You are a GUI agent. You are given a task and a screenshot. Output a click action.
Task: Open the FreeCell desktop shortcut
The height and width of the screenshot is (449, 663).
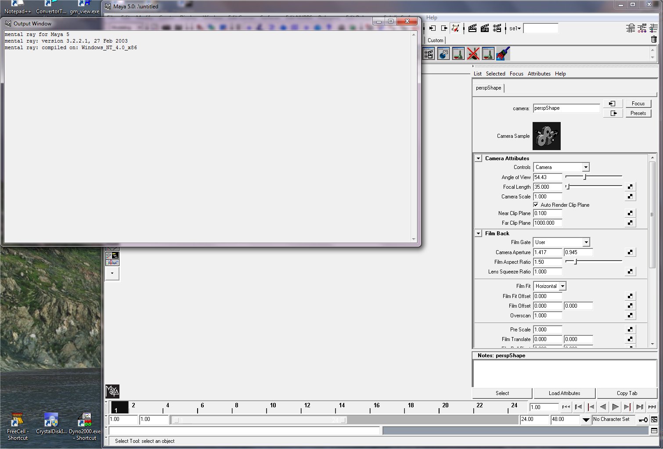(18, 427)
